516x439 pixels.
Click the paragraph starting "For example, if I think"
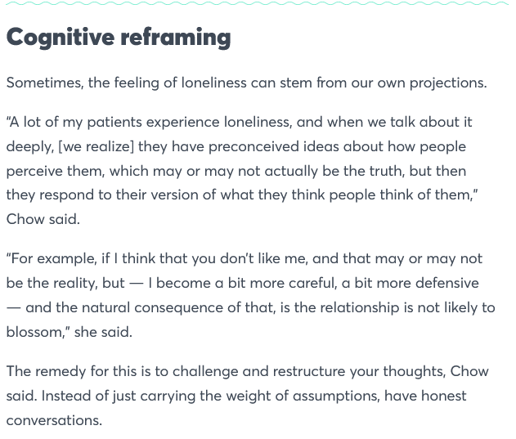[245, 295]
